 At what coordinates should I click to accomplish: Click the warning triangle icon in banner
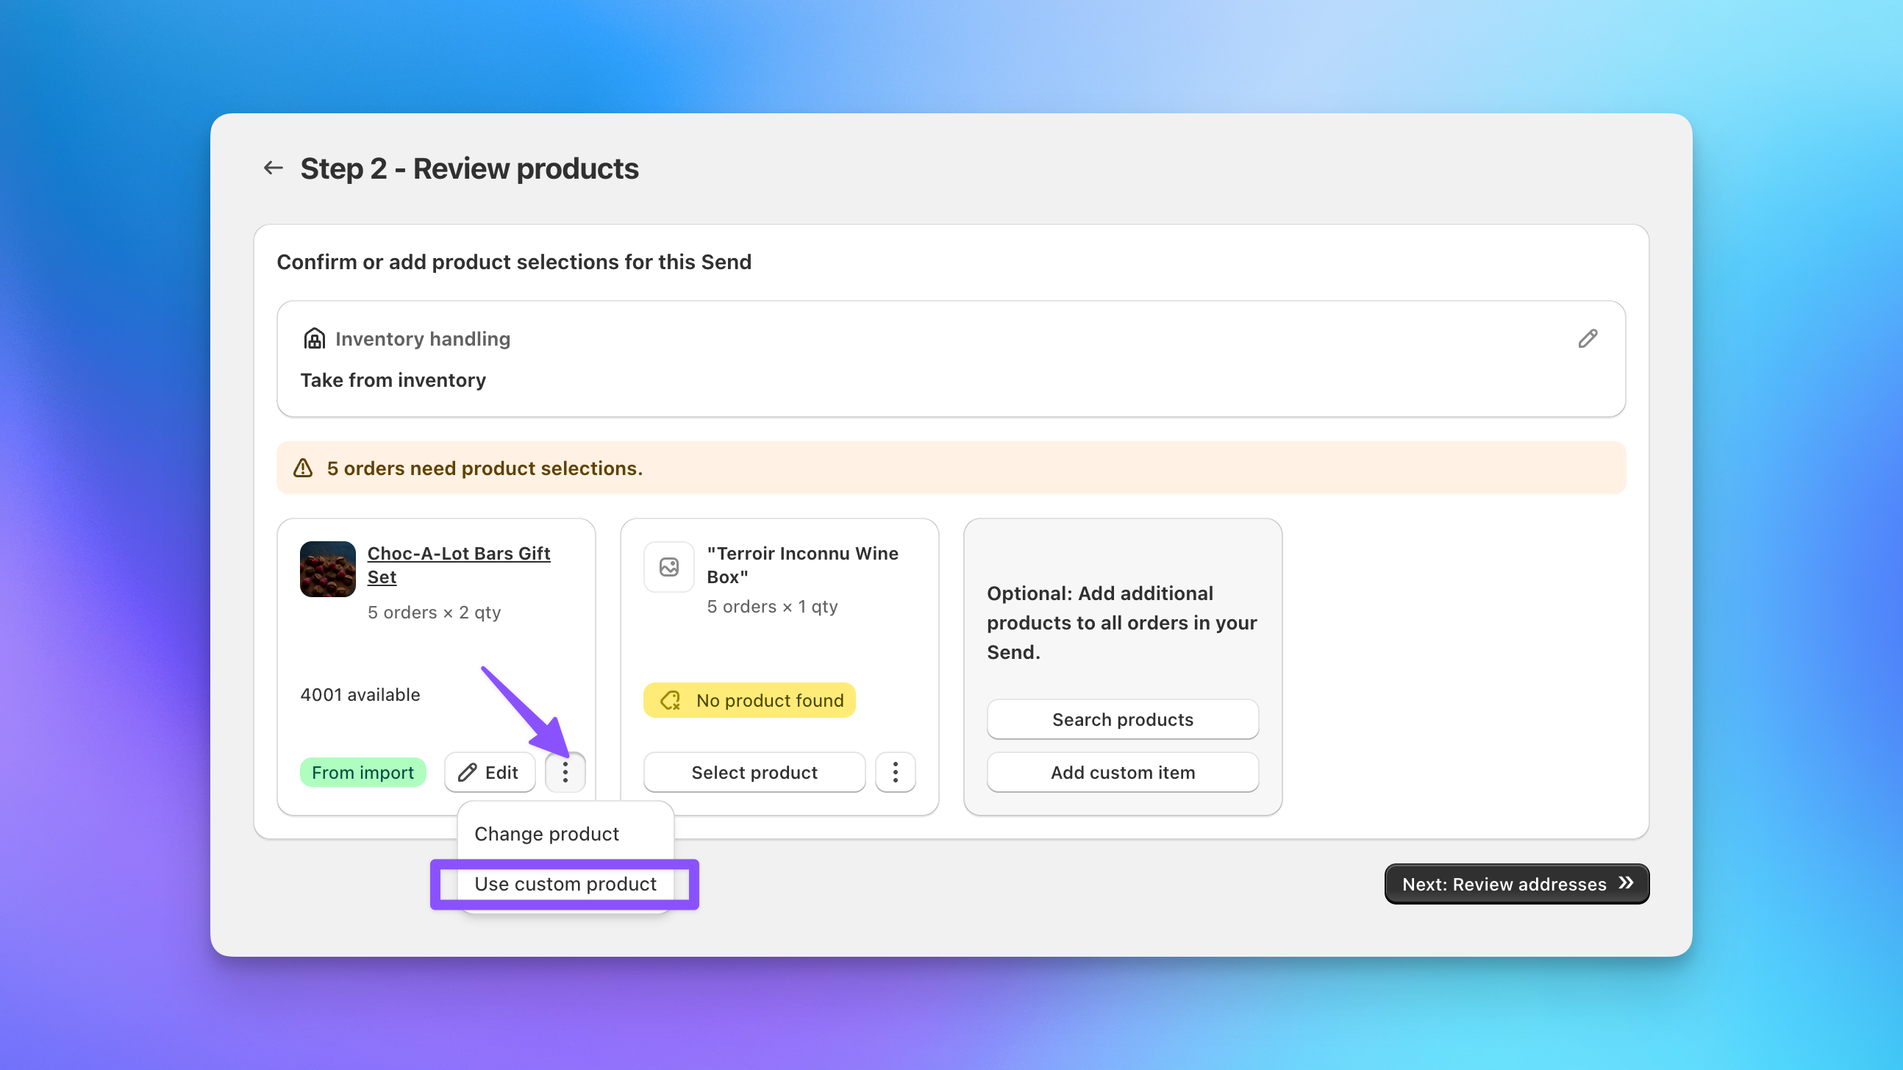coord(303,468)
